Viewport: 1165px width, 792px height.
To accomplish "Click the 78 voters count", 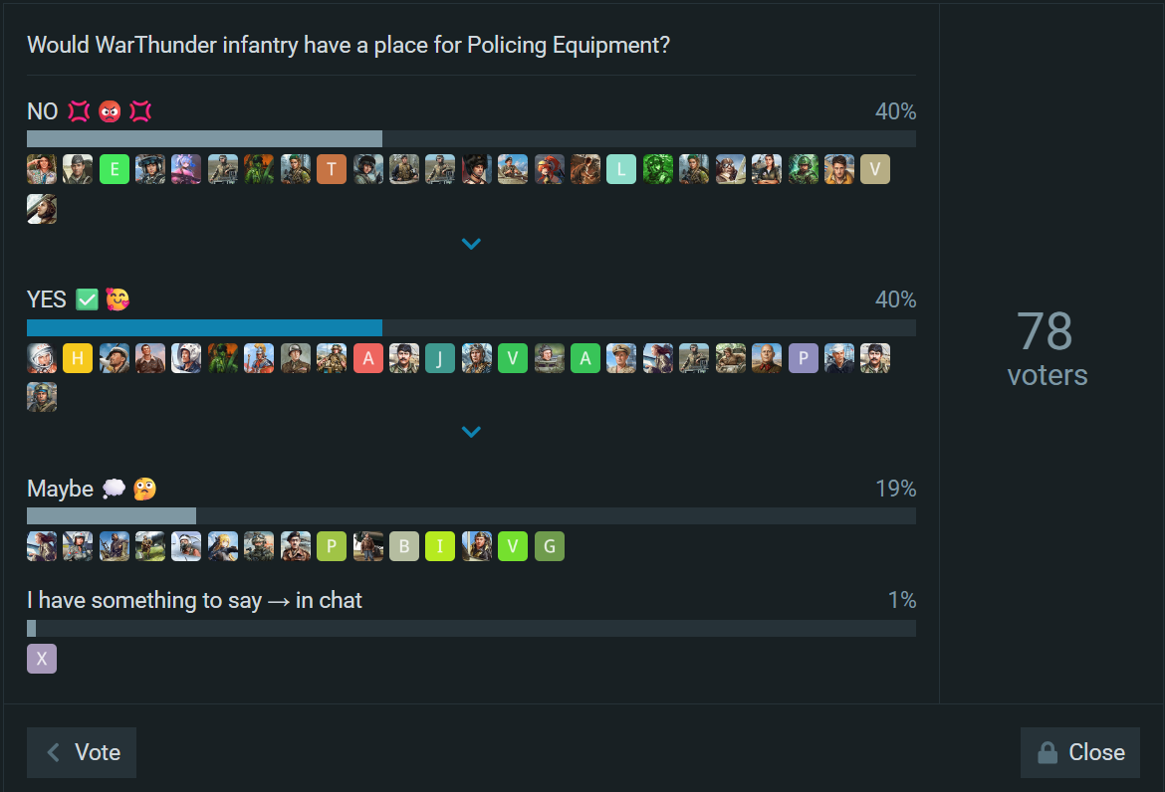I will [x=1047, y=348].
